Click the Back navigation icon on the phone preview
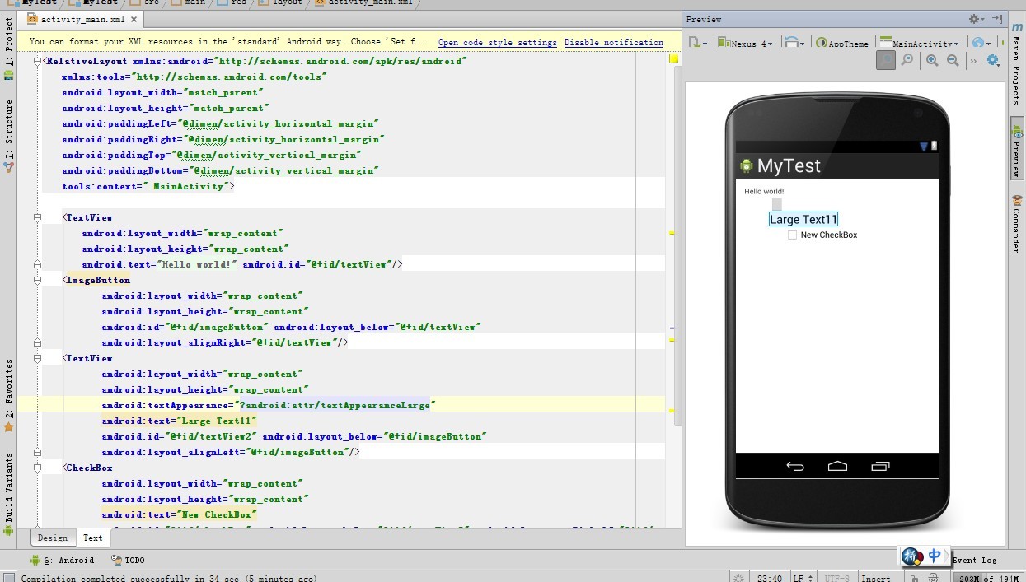Screen dimensions: 1026x582 click(795, 466)
